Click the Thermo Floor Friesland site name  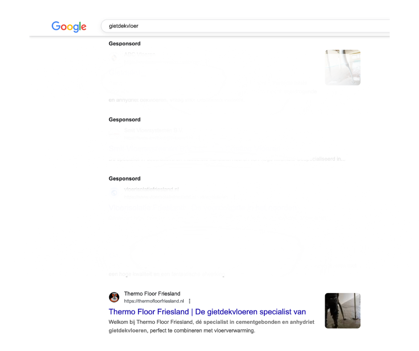point(152,294)
